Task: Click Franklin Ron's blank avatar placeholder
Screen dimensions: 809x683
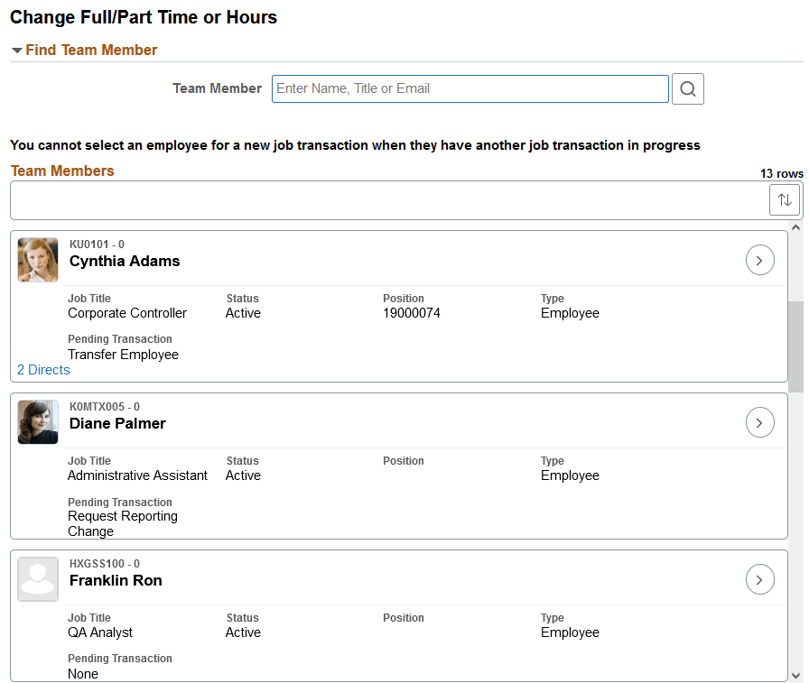Action: [x=37, y=578]
